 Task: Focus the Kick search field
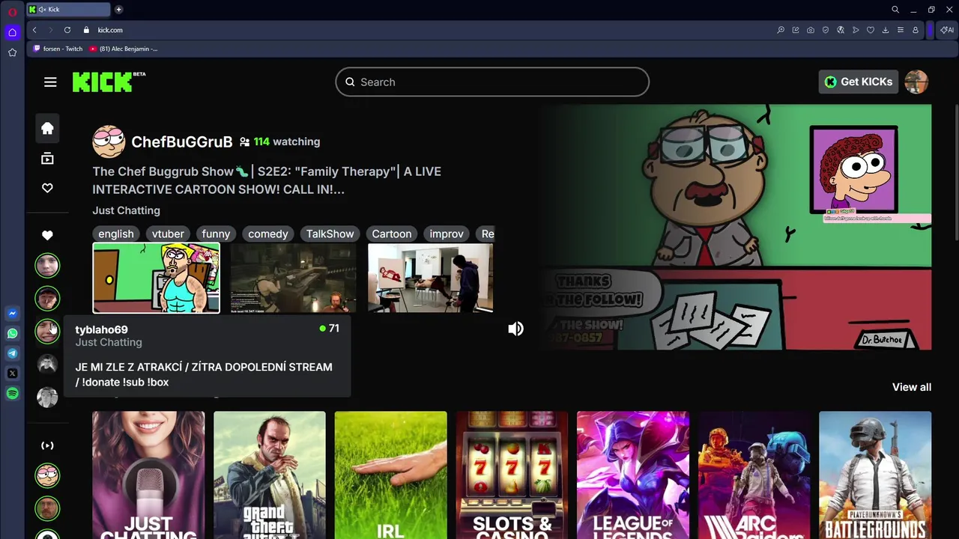pyautogui.click(x=492, y=82)
